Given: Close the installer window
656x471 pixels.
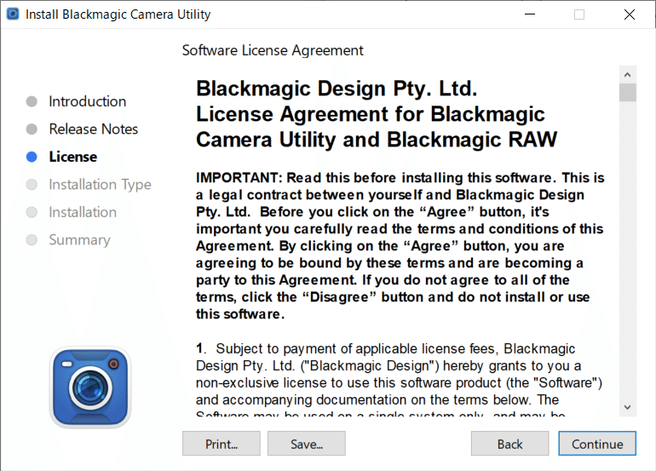Looking at the screenshot, I should click(x=630, y=14).
